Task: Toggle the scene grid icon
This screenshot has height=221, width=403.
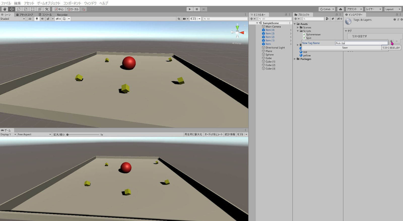Action: tap(64, 19)
